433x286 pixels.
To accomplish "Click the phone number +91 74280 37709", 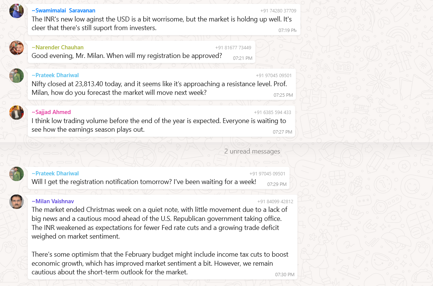I will click(x=278, y=11).
